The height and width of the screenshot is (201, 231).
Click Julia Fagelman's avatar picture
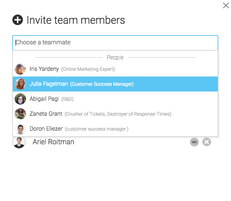20,84
